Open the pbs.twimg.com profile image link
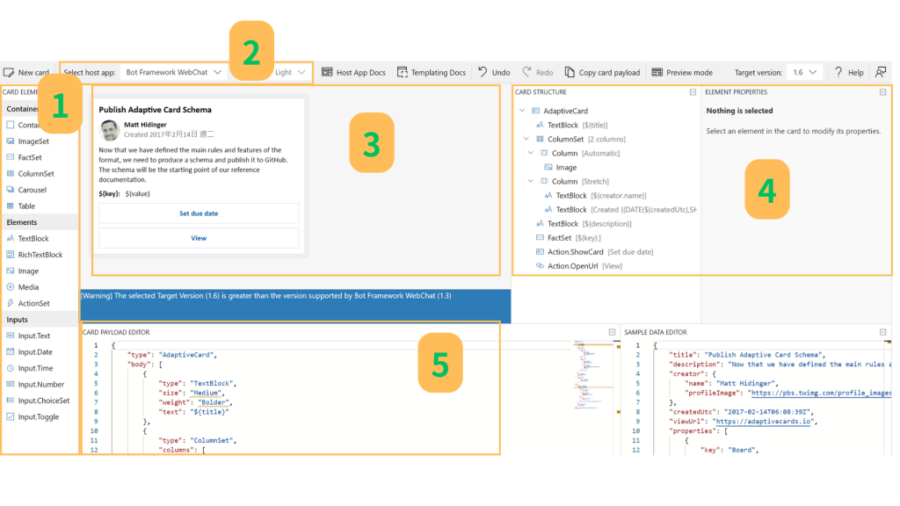Image resolution: width=900 pixels, height=506 pixels. tap(821, 393)
